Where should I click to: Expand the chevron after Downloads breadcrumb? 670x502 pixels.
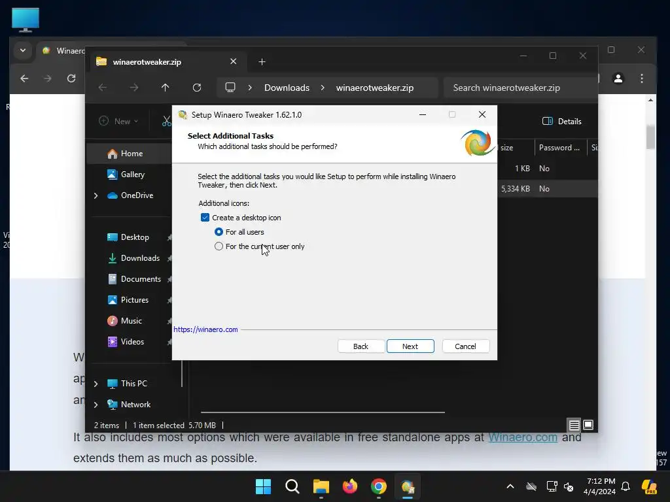click(x=323, y=88)
